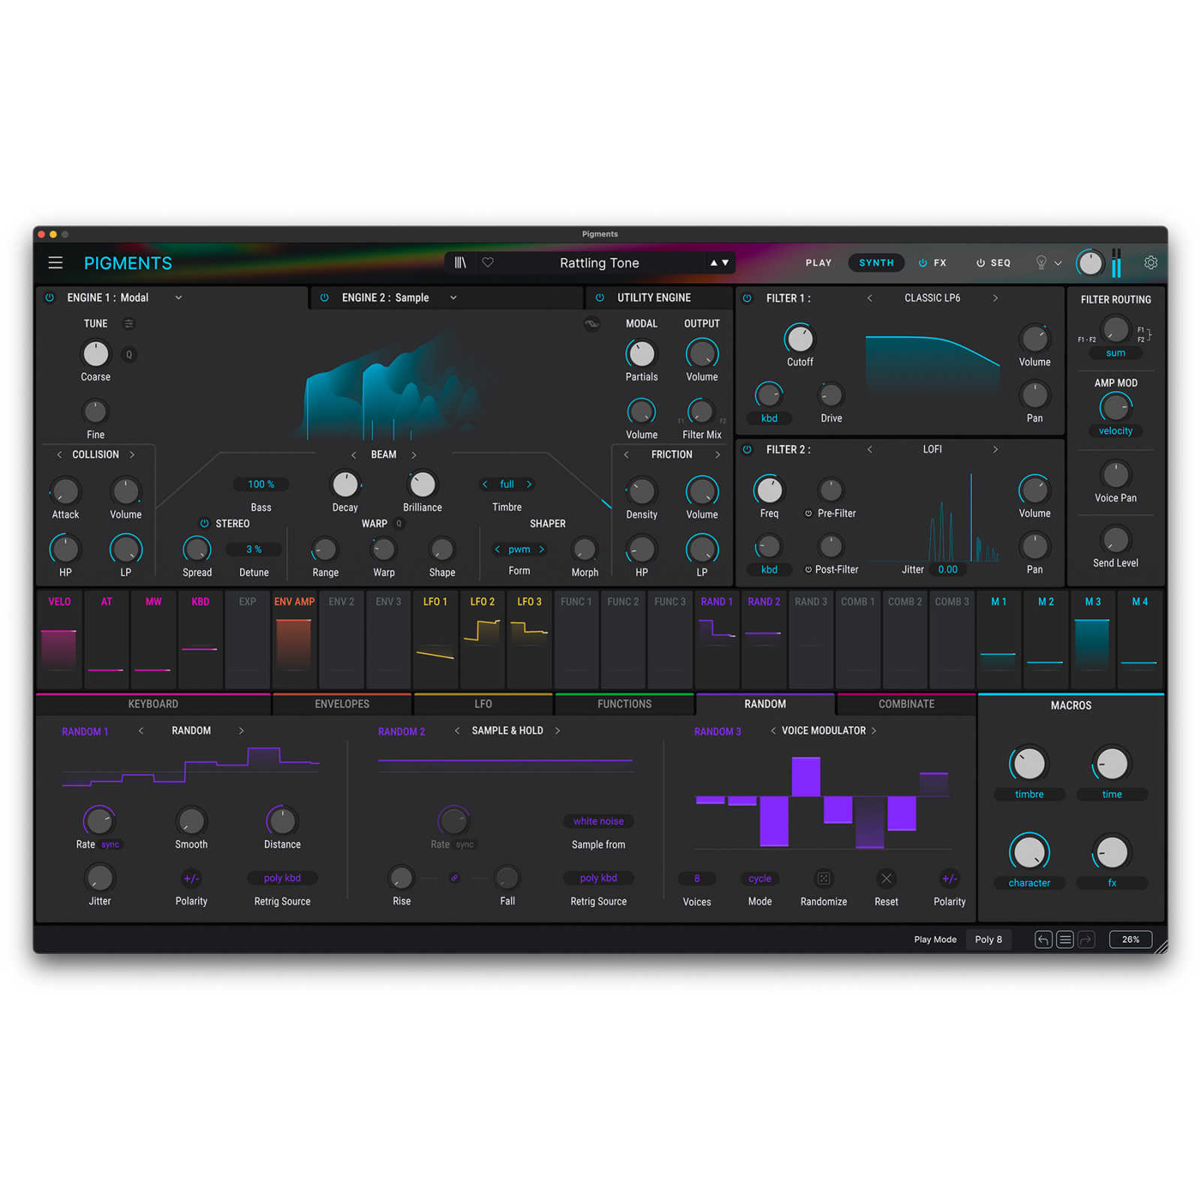Image resolution: width=1201 pixels, height=1201 pixels.
Task: Open Engine 1 Modal type dropdown
Action: pos(179,297)
